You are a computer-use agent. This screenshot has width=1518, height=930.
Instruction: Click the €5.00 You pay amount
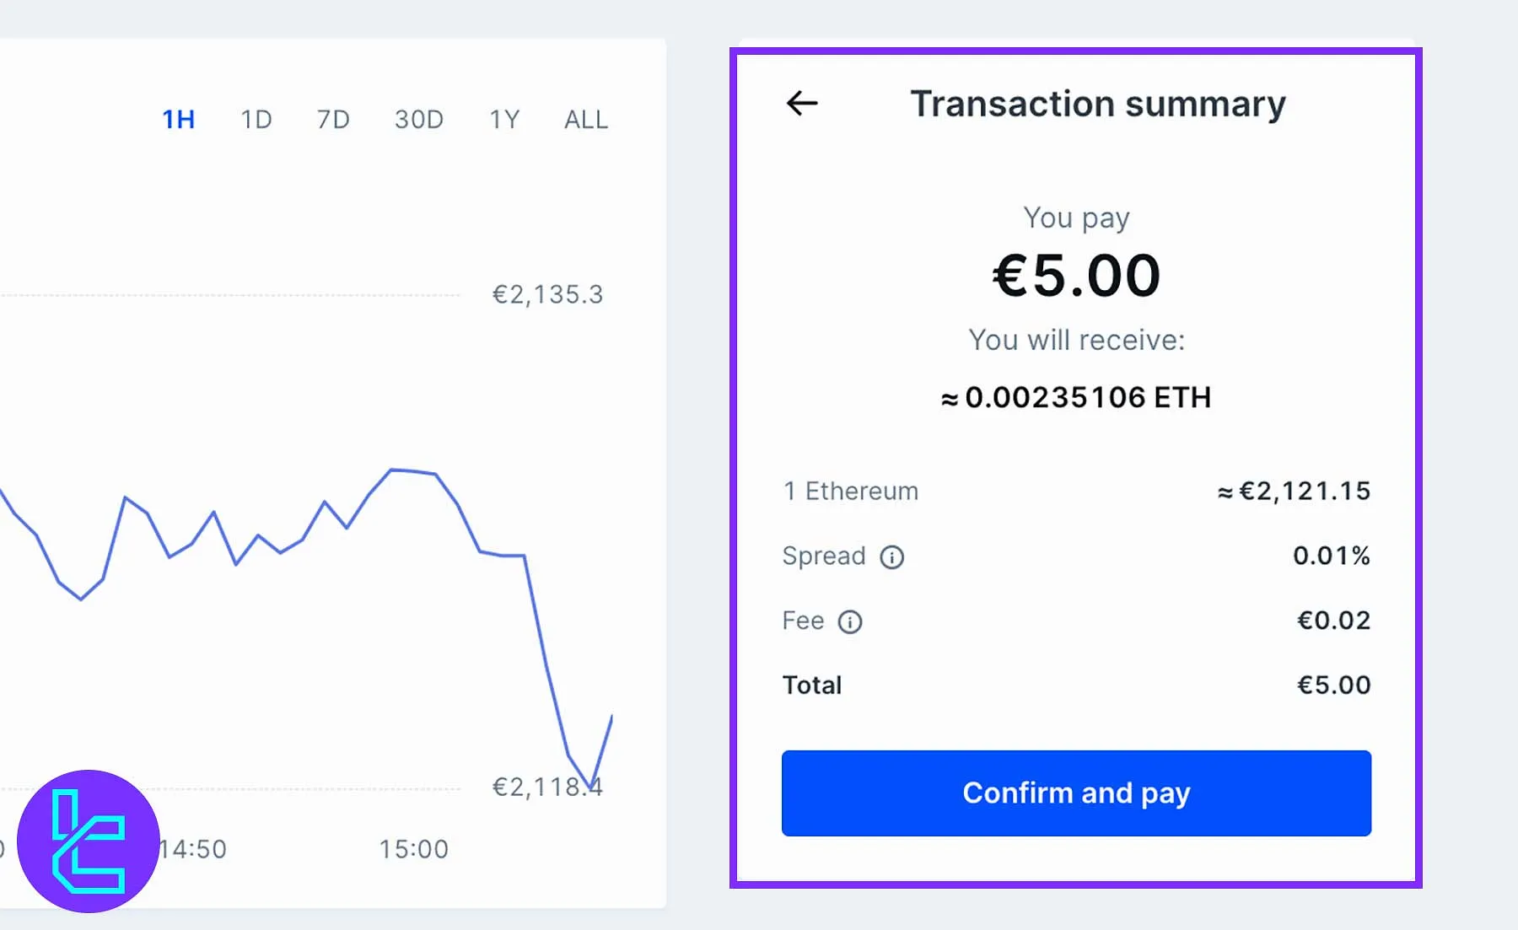click(x=1076, y=276)
